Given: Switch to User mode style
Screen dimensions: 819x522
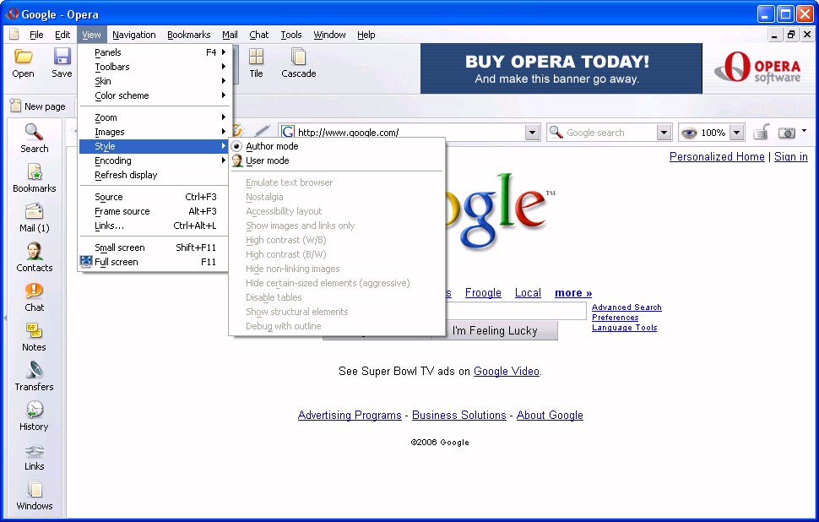Looking at the screenshot, I should 267,160.
